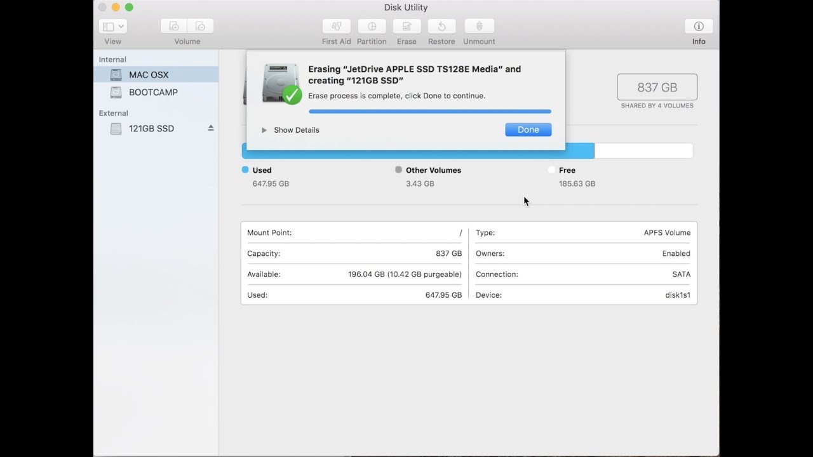Click the hard drive icon with checkmark
This screenshot has height=457, width=813.
pos(281,83)
